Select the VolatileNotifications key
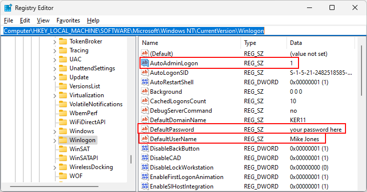This screenshot has width=367, height=192. click(x=96, y=104)
